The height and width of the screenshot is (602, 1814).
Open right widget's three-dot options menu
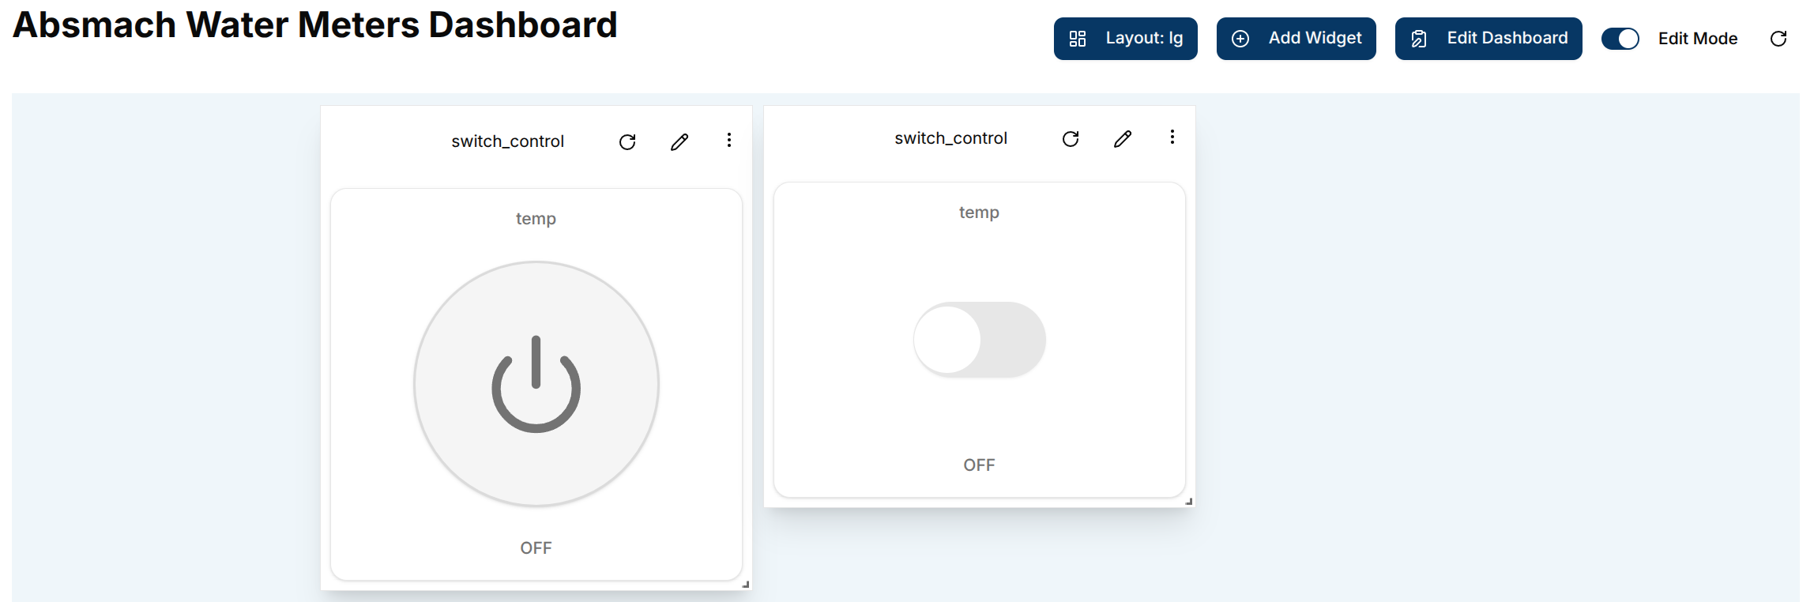(x=1172, y=137)
